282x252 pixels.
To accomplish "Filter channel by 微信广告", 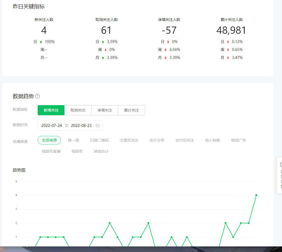I will click(239, 140).
